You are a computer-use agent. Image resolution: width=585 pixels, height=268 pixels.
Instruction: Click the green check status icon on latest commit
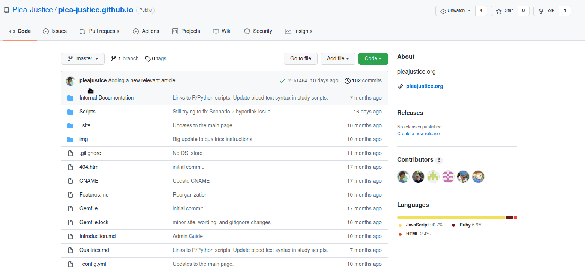(282, 81)
